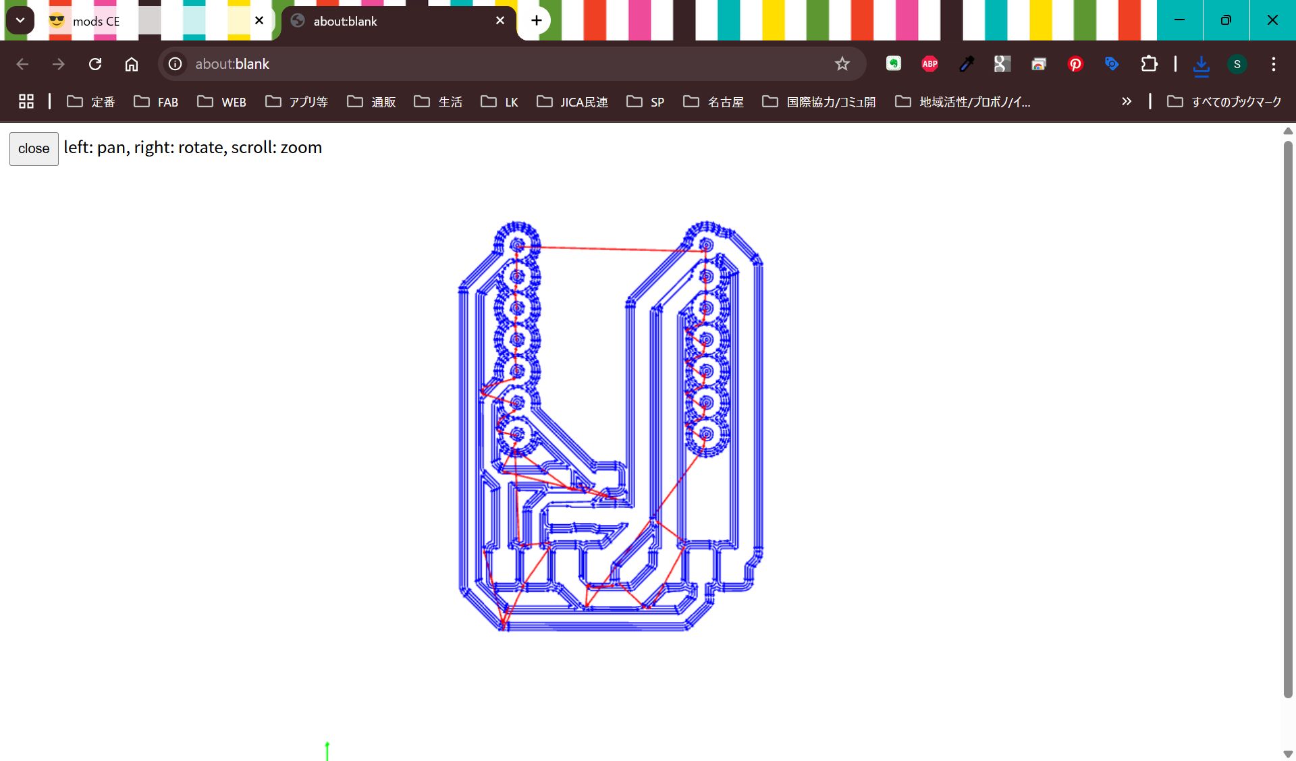The width and height of the screenshot is (1296, 761).
Task: Open the home page
Action: click(132, 64)
